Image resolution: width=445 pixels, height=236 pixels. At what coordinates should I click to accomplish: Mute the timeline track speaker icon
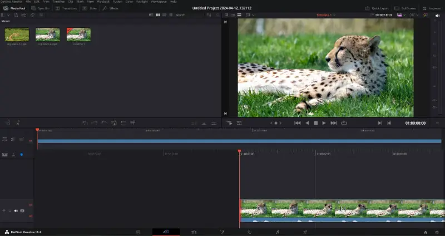16,211
